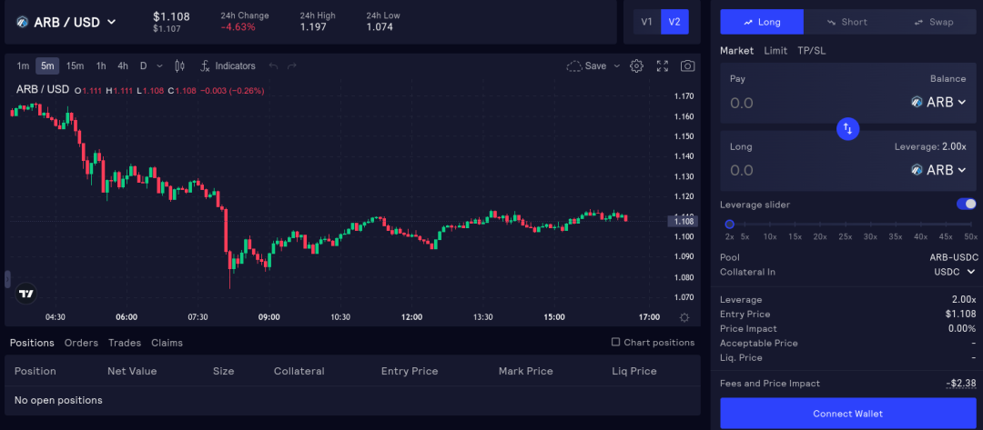Undo the last chart action

273,66
